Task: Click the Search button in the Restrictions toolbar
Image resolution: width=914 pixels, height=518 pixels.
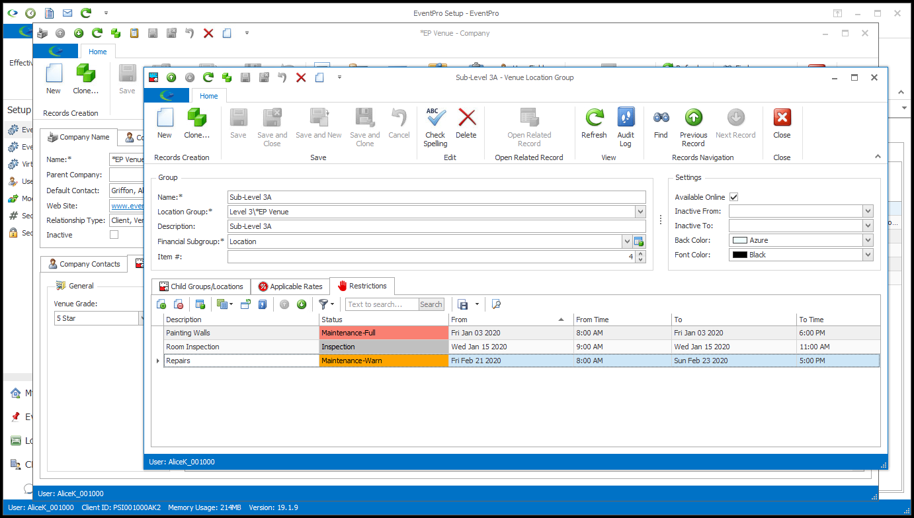Action: [x=431, y=304]
